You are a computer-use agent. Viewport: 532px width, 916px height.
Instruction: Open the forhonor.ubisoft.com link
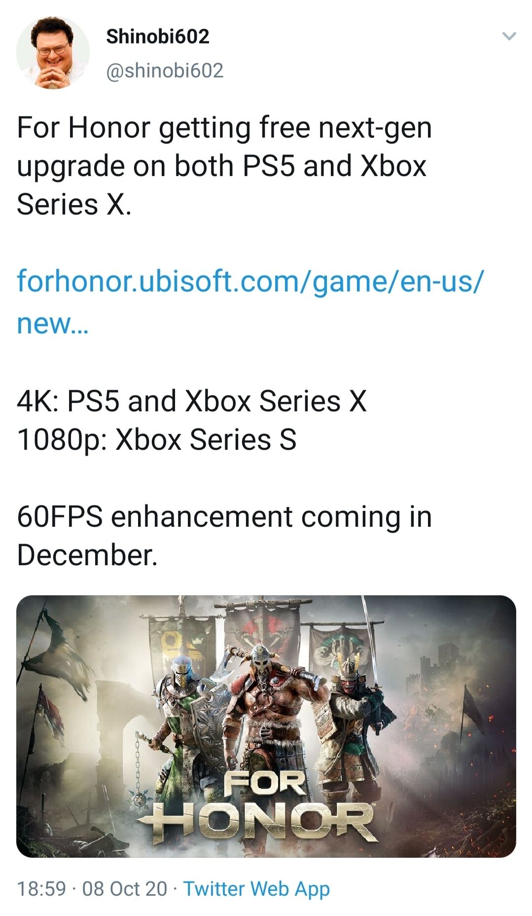(x=250, y=281)
